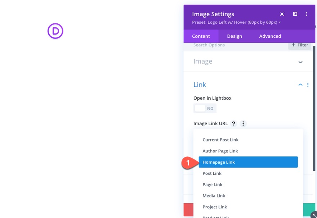
Task: Click the Search Options field
Action: 216,45
